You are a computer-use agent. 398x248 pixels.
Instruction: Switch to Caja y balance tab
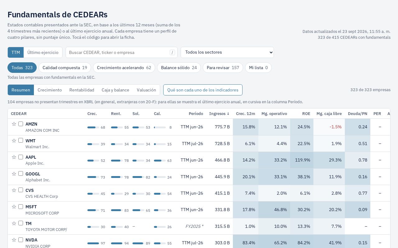pos(115,90)
